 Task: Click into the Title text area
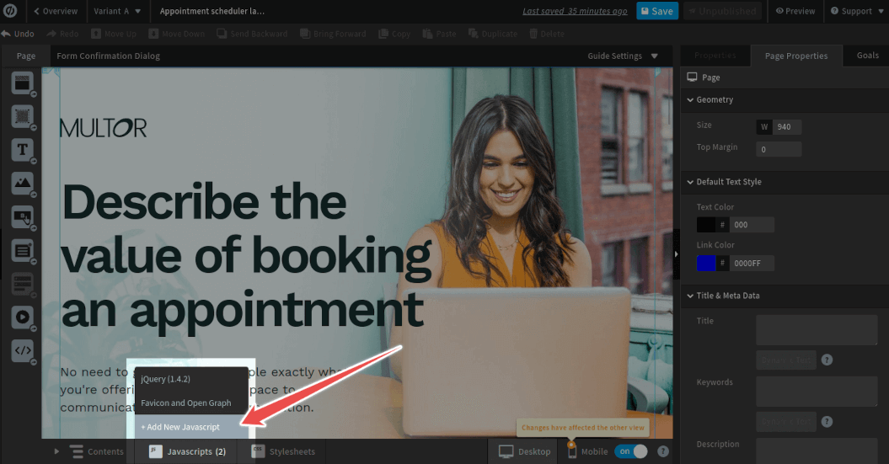click(817, 330)
